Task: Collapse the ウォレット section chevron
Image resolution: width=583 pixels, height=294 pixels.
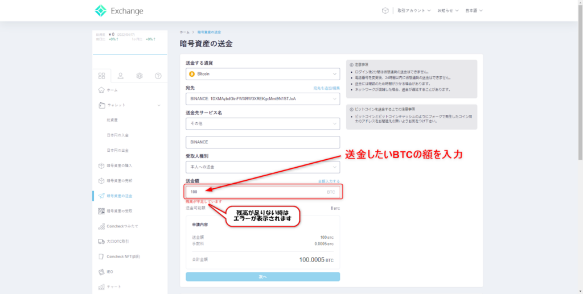Action: [159, 105]
